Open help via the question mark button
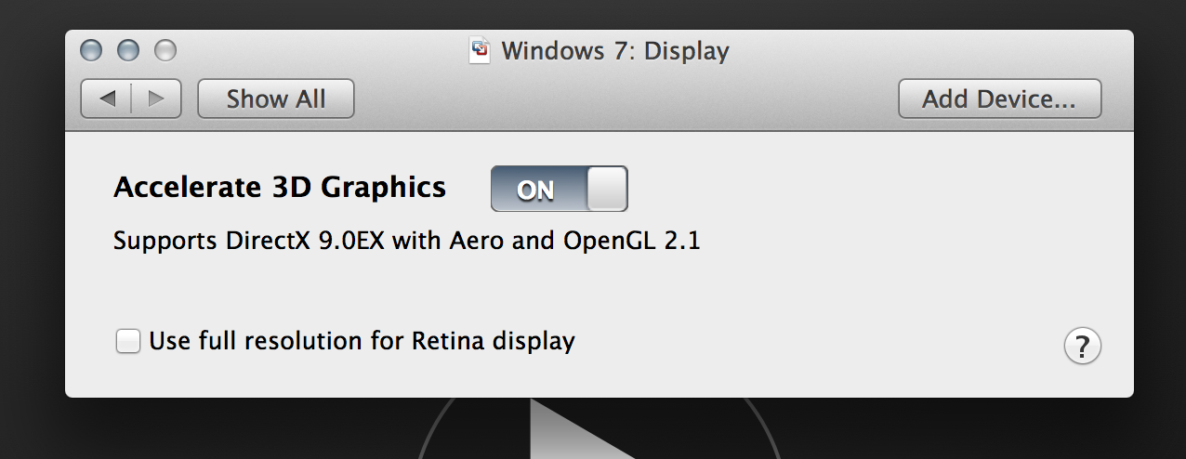Screen dimensions: 1186x459 1082,347
